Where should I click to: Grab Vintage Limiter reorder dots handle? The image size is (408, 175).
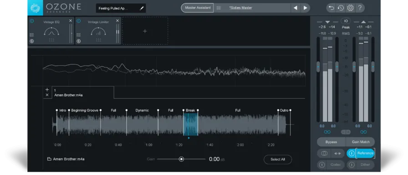(x=98, y=40)
